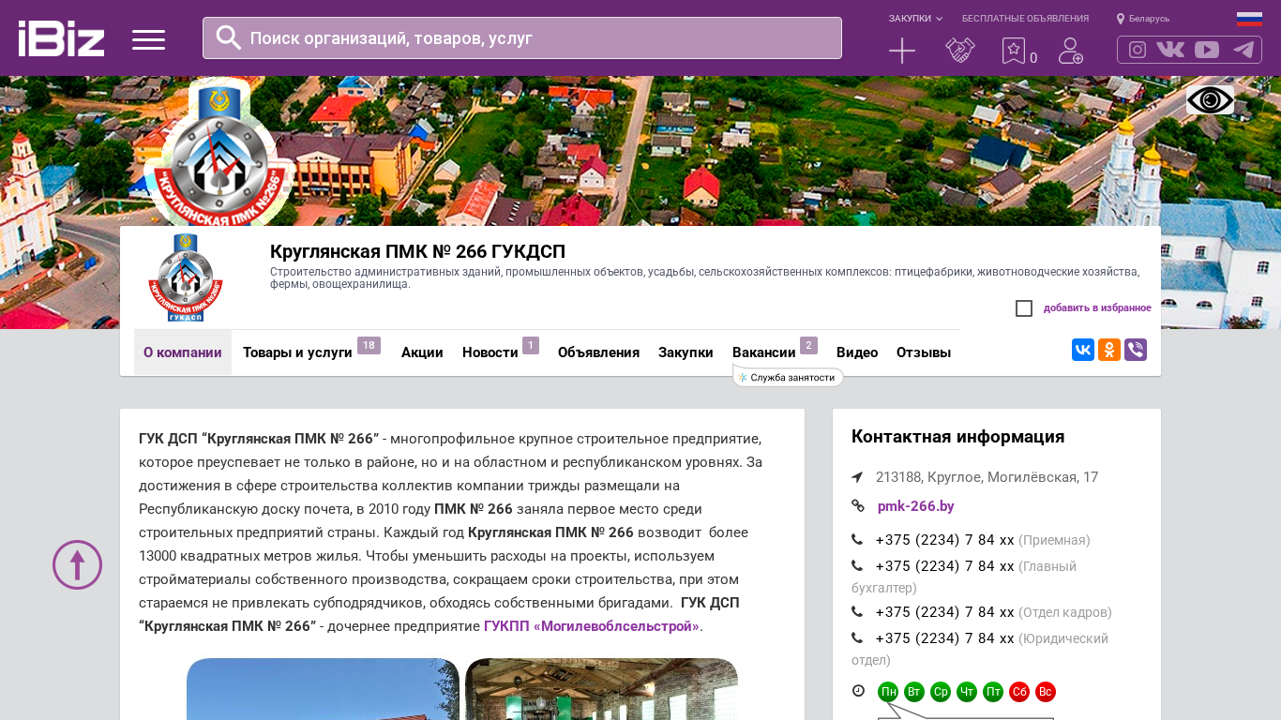Select the Пн working day circle
This screenshot has width=1281, height=720.
point(888,692)
